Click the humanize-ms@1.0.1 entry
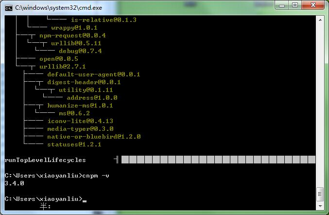329x215 pixels. 80,106
